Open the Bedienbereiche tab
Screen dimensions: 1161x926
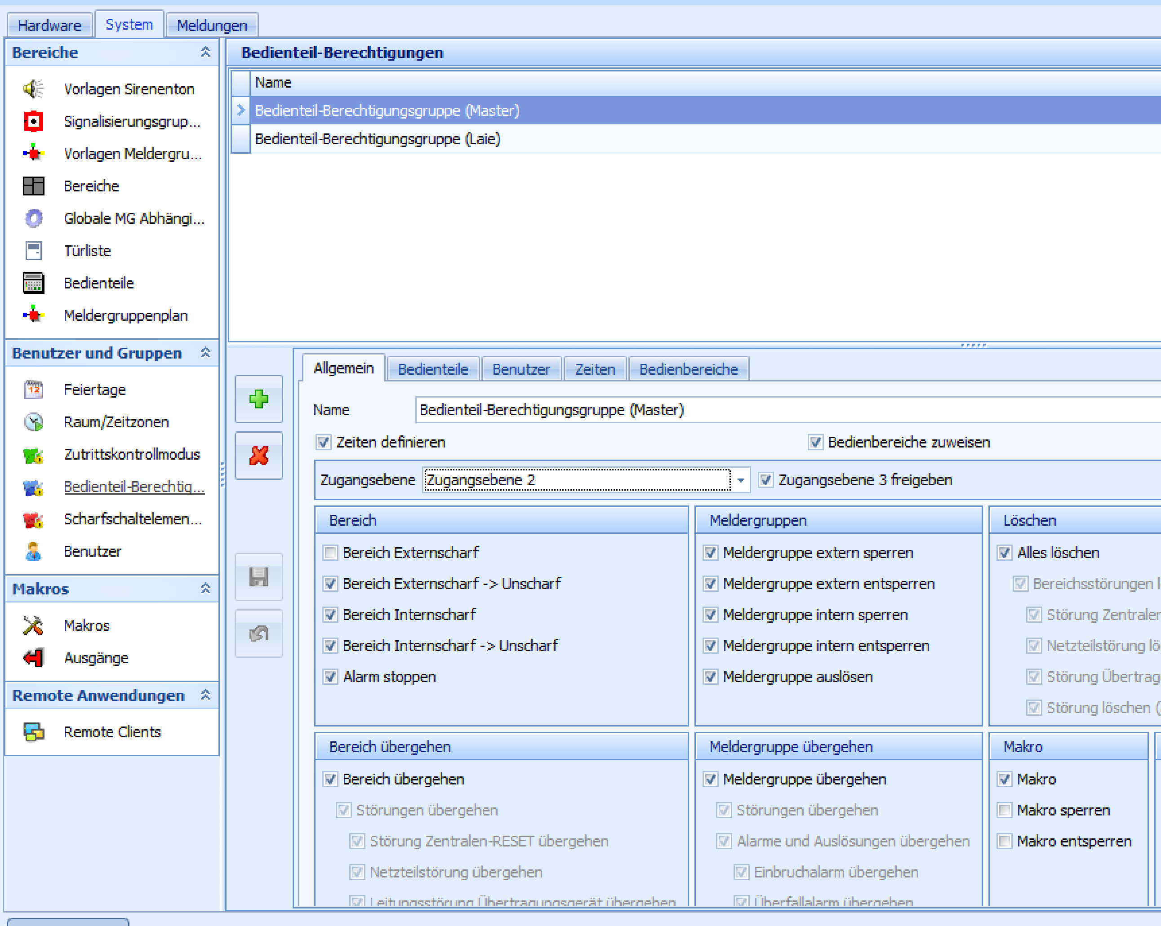[x=688, y=369]
